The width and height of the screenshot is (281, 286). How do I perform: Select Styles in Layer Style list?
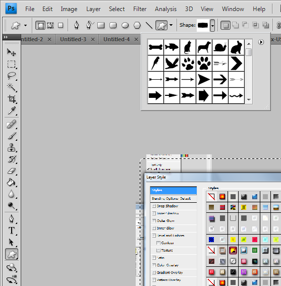pyautogui.click(x=174, y=190)
